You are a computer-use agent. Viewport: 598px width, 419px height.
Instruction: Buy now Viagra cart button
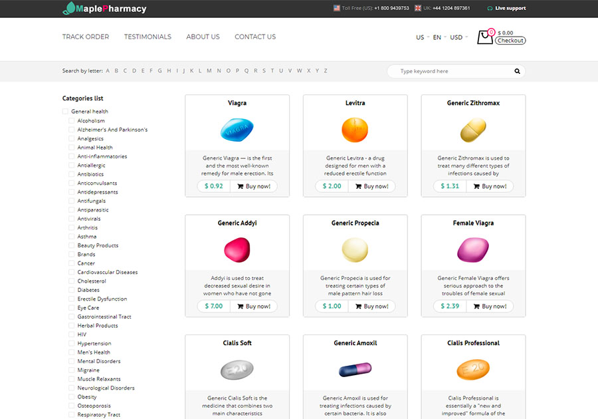[x=254, y=186]
